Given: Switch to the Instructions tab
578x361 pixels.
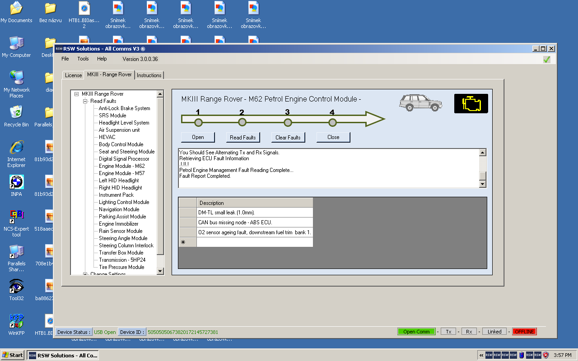Looking at the screenshot, I should click(149, 75).
